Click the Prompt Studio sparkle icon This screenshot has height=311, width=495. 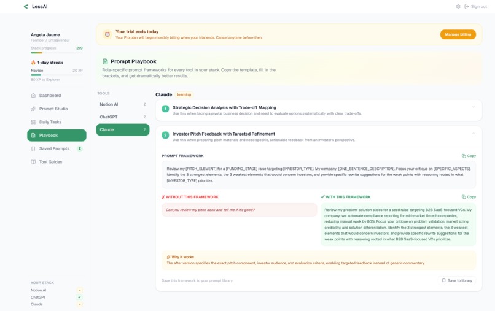[x=33, y=109]
